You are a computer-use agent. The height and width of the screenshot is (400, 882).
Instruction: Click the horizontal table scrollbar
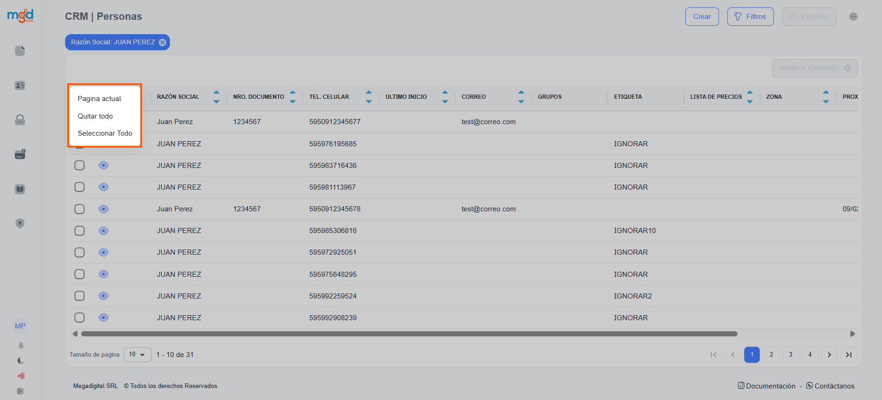point(409,334)
